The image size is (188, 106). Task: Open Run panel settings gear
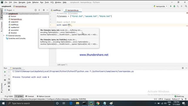pos(183,68)
